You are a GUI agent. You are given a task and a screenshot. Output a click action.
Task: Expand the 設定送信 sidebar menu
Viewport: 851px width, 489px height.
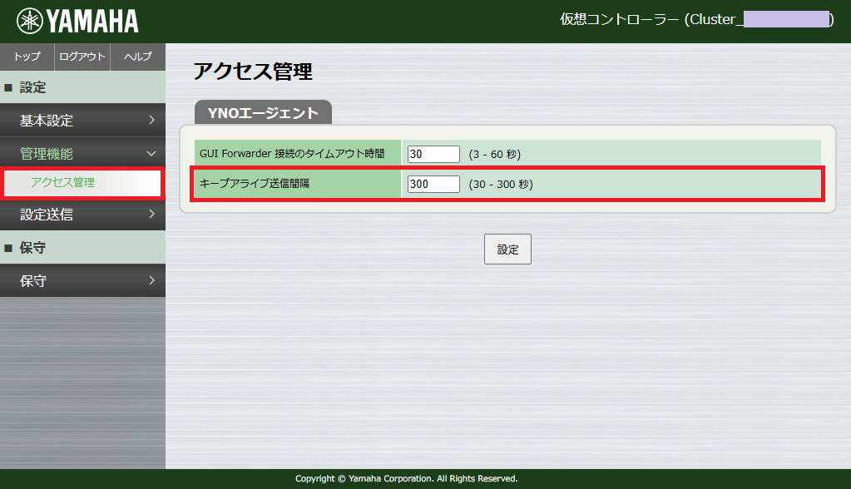pos(82,215)
